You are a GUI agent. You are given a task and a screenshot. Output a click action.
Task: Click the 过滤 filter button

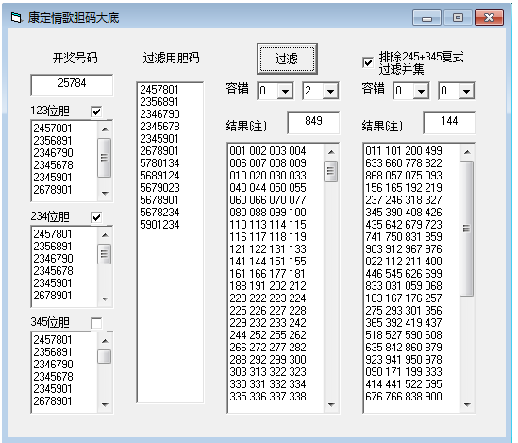[287, 59]
